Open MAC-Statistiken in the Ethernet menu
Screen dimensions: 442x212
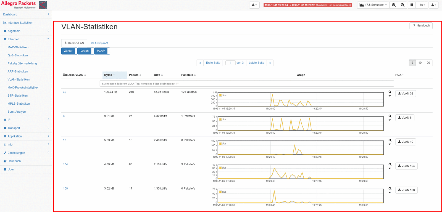coord(18,47)
